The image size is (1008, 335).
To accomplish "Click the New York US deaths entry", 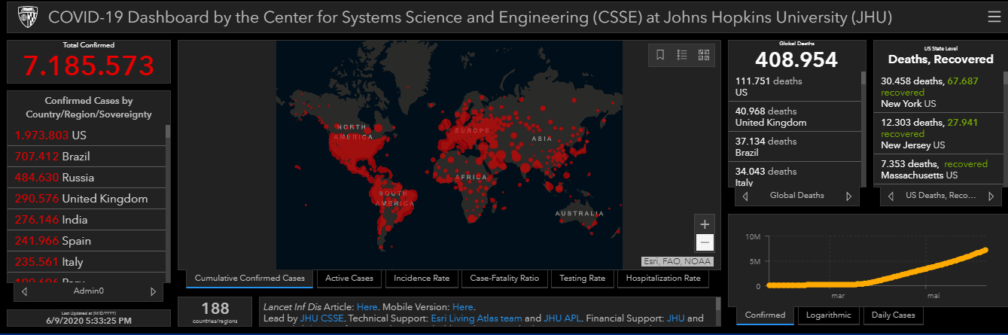I will pos(937,92).
